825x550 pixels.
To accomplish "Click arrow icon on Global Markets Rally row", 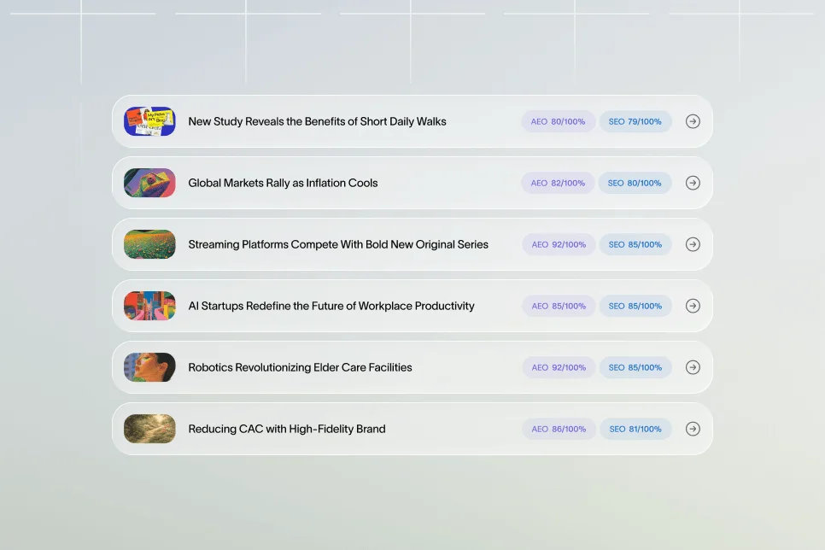I will click(693, 183).
